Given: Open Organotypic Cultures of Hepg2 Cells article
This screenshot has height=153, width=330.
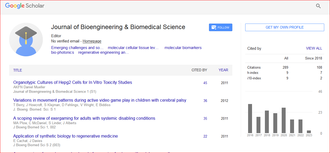Looking at the screenshot, I should pyautogui.click(x=73, y=83).
